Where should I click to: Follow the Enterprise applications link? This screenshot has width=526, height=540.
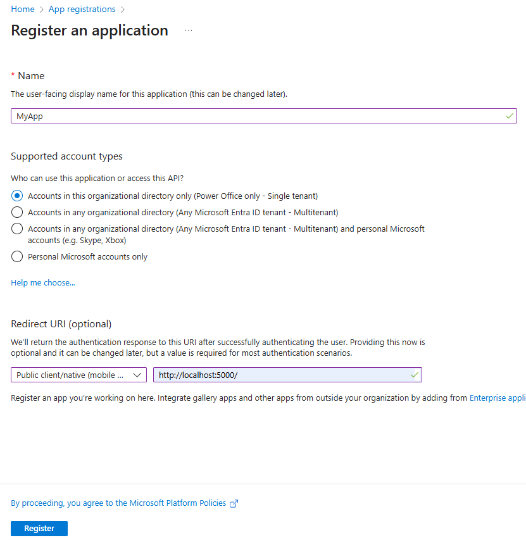coord(497,398)
